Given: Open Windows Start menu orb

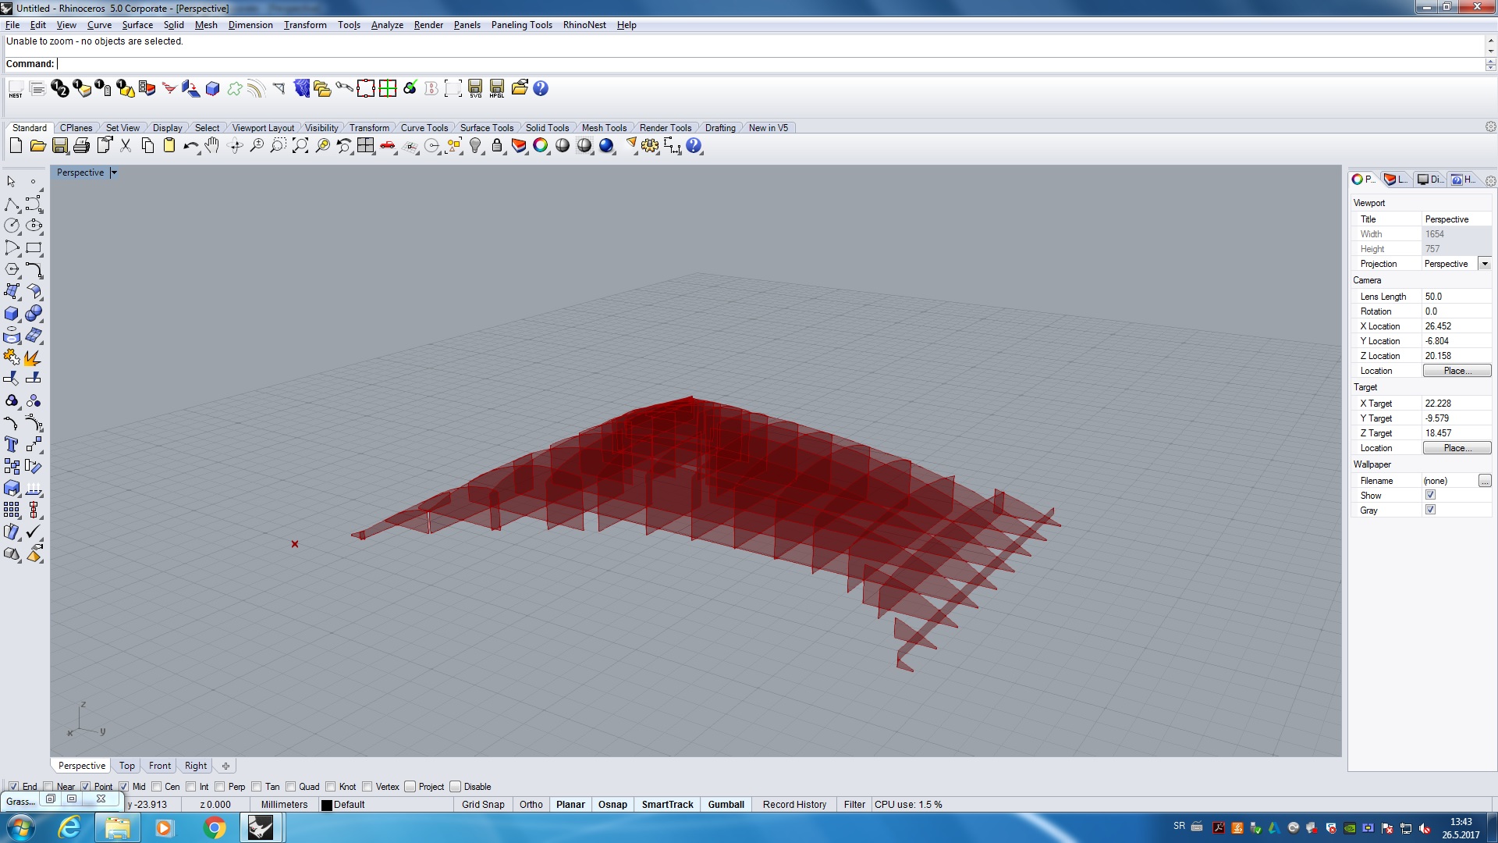Looking at the screenshot, I should pyautogui.click(x=21, y=827).
